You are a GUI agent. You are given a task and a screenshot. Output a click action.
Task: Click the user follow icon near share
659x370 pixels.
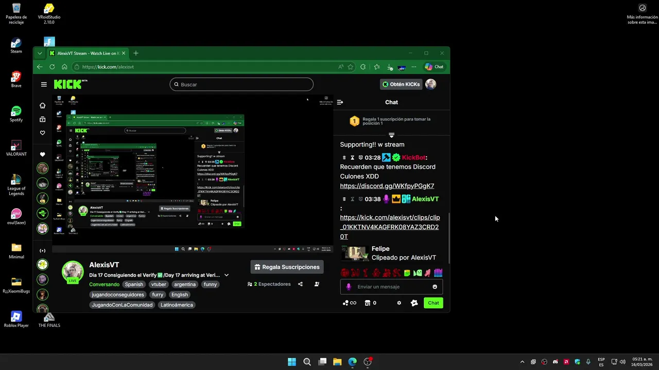(317, 284)
